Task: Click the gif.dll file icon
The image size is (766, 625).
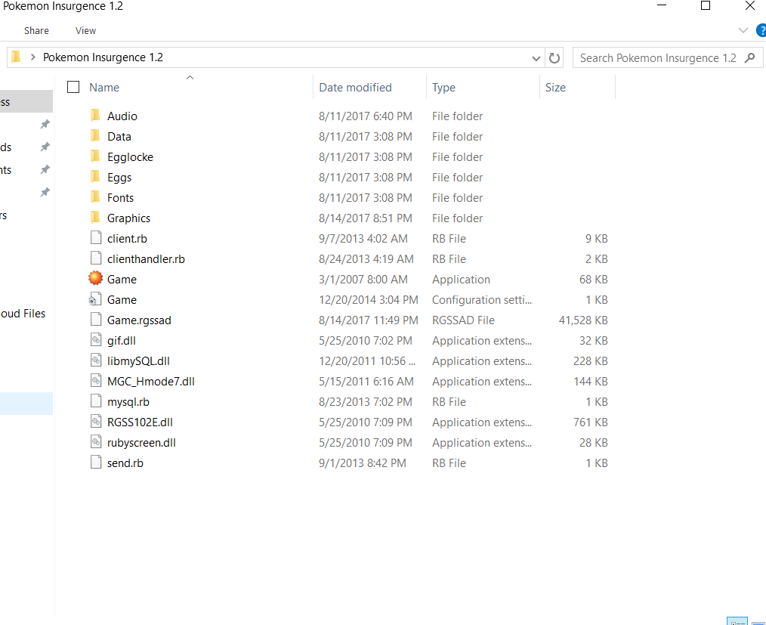Action: point(96,340)
